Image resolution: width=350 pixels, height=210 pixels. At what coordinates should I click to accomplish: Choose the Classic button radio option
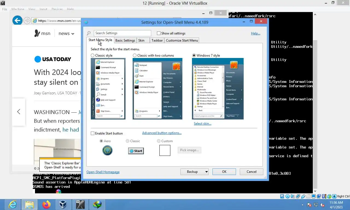tap(127, 141)
